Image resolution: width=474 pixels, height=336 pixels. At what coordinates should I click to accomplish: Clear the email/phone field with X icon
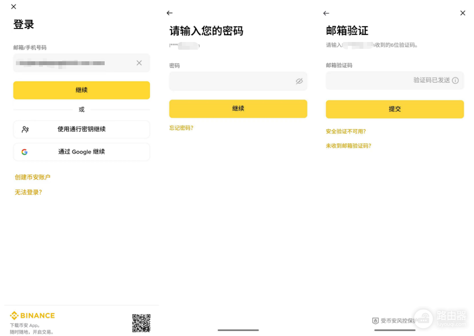coord(139,63)
